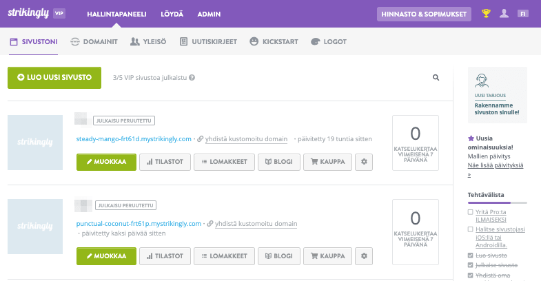Click the help question mark next to VIP sivustoa julkaistu
The width and height of the screenshot is (541, 281).
[x=192, y=78]
